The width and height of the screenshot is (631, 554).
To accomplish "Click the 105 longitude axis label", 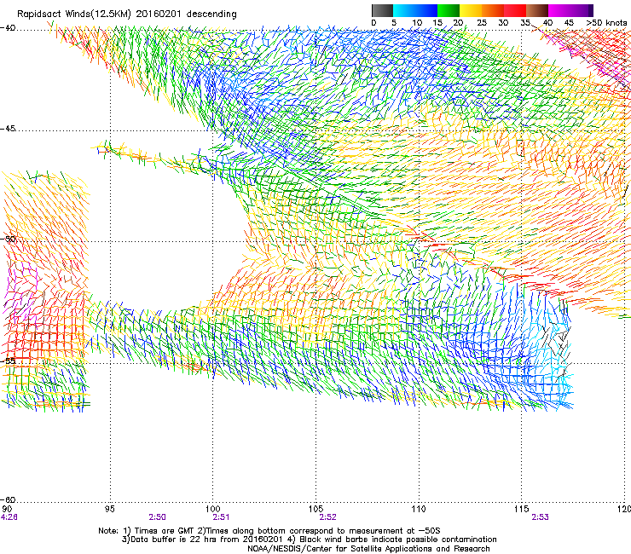I will 315,510.
